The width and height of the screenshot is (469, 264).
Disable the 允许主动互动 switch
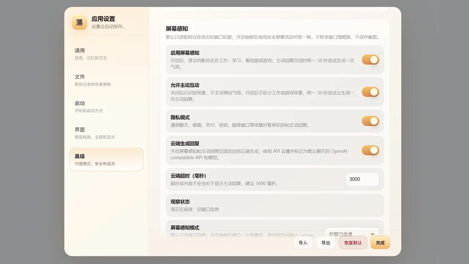[370, 92]
